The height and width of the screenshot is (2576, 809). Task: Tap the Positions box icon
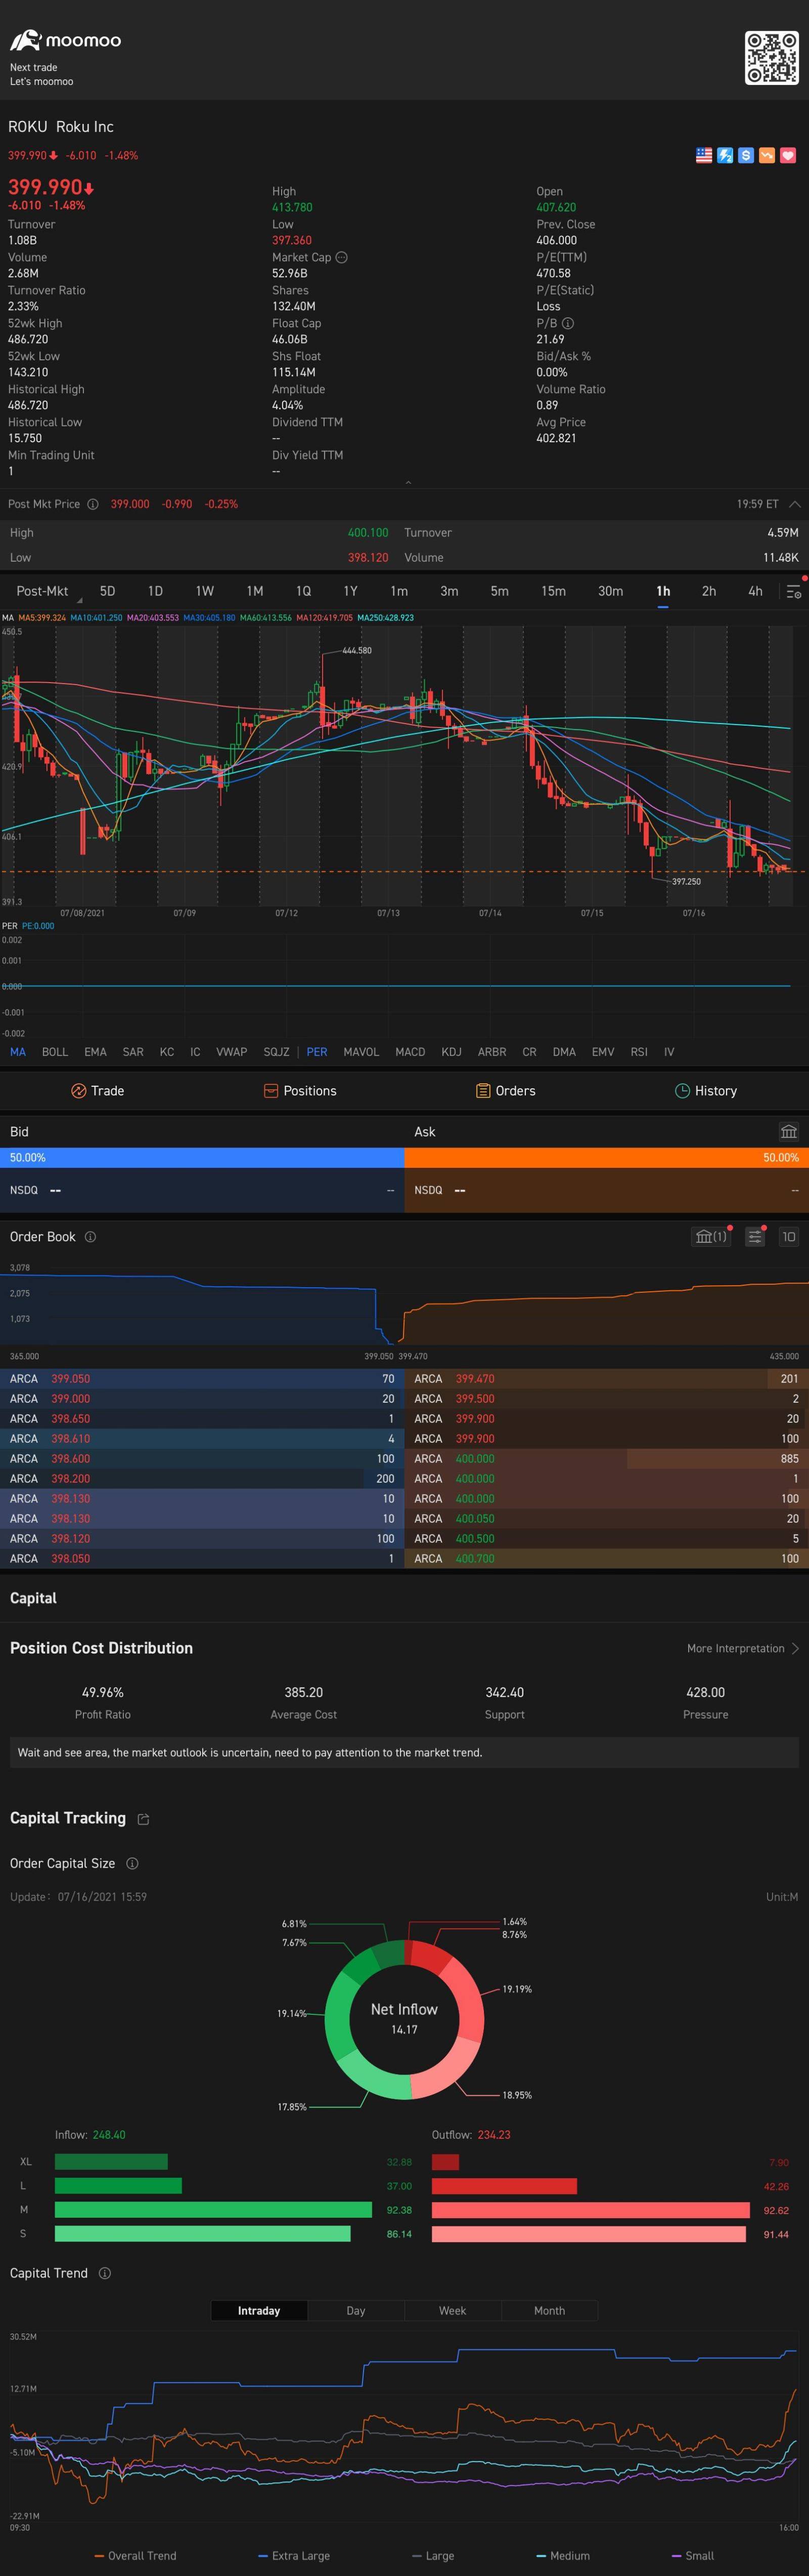[271, 1091]
